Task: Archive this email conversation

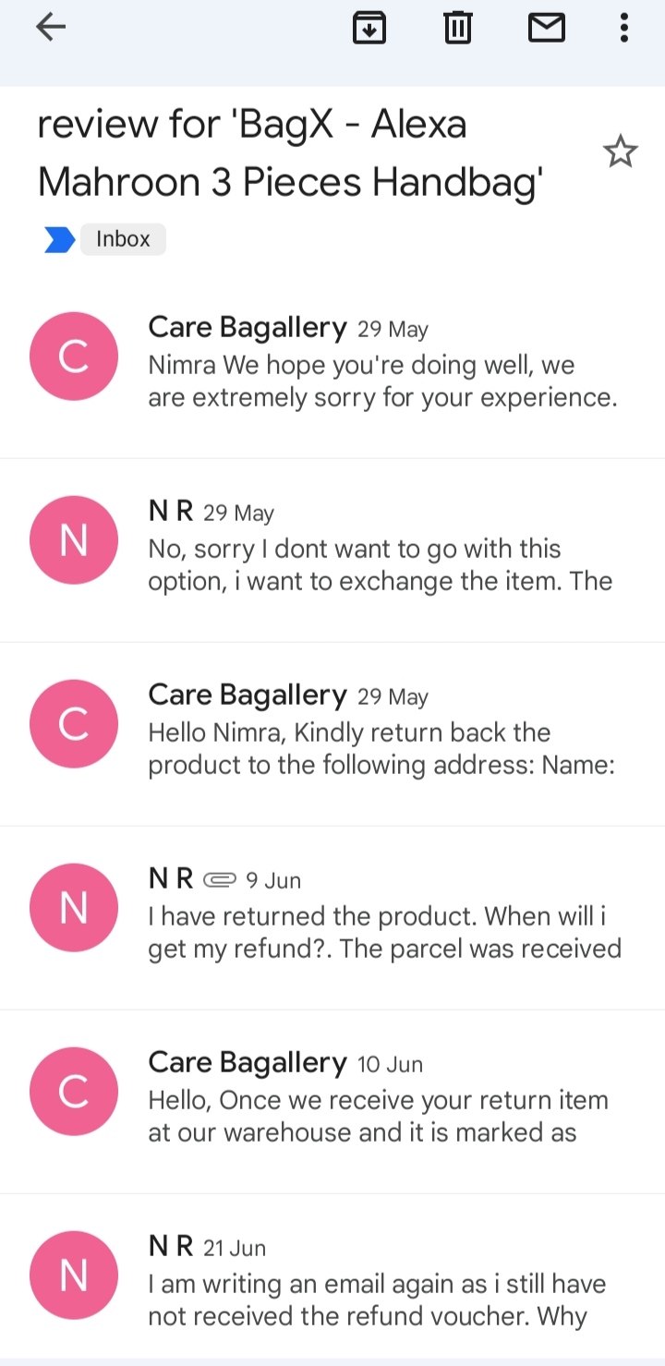Action: click(369, 28)
